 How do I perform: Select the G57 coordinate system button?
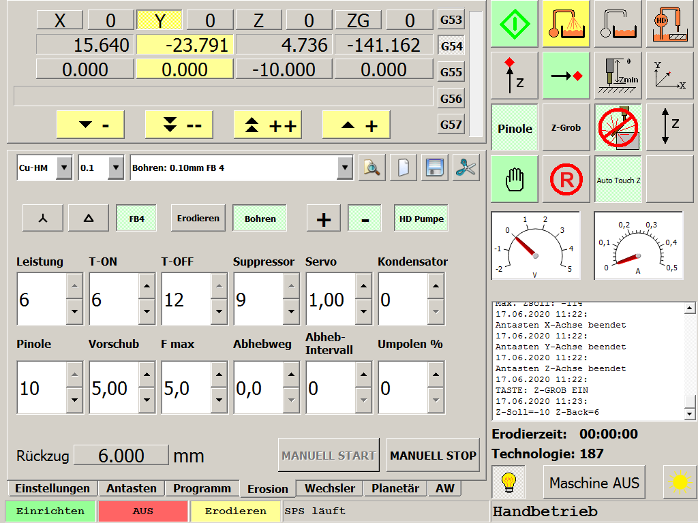click(x=451, y=124)
